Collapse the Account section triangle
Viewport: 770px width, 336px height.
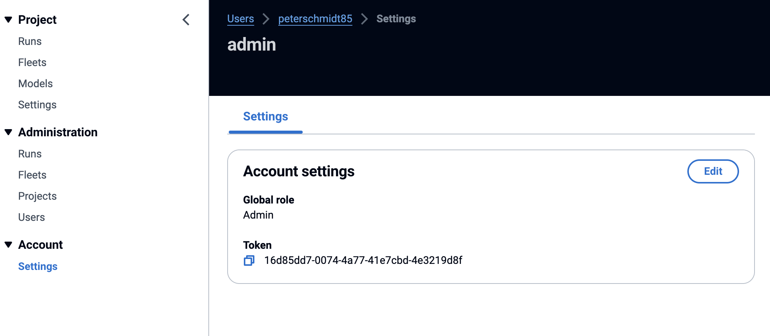pyautogui.click(x=8, y=245)
